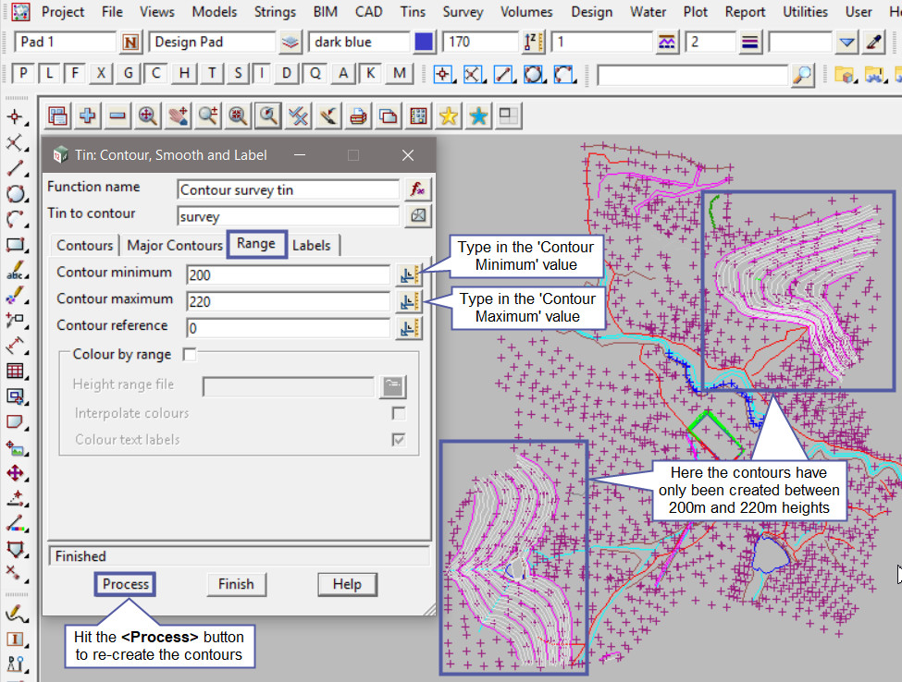This screenshot has width=902, height=682.
Task: Open the model list beside Design Pad
Action: [290, 43]
